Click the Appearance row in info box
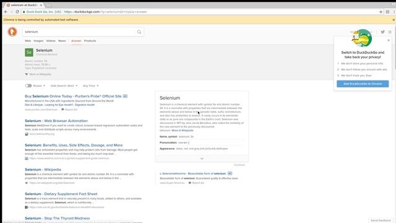The image size is (396, 223). (x=202, y=149)
